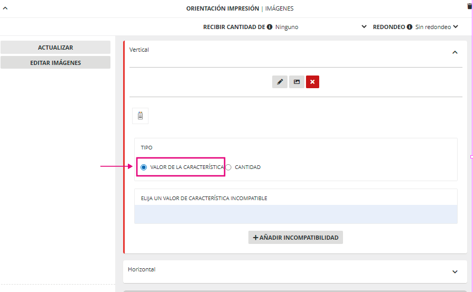Select the VALOR DE LA CARACTERÍSTICA radio button
The width and height of the screenshot is (473, 292).
pyautogui.click(x=144, y=167)
